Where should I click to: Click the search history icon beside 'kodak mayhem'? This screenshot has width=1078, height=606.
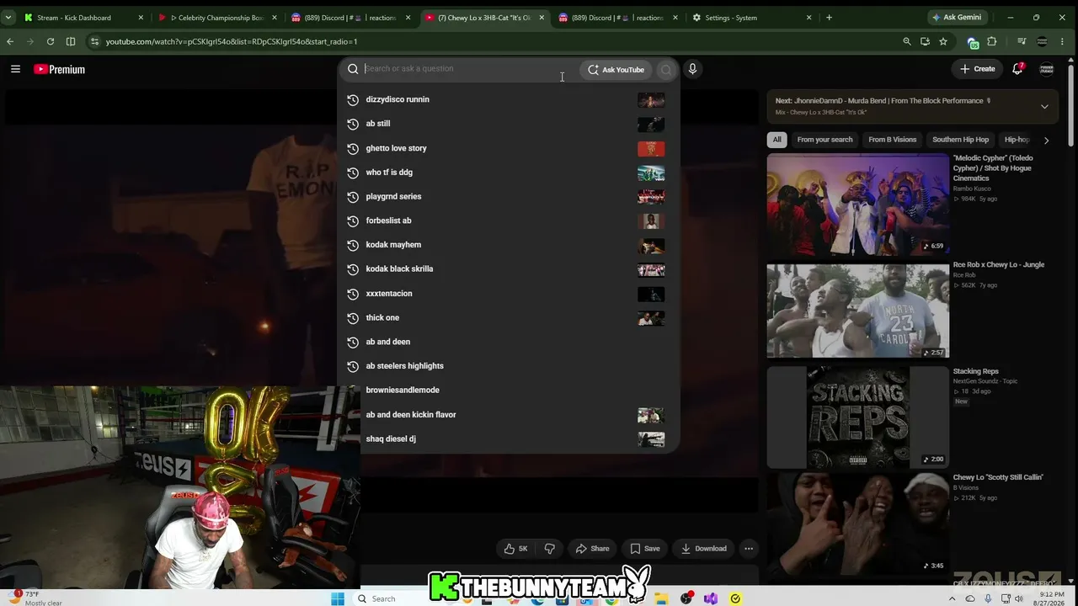[353, 245]
